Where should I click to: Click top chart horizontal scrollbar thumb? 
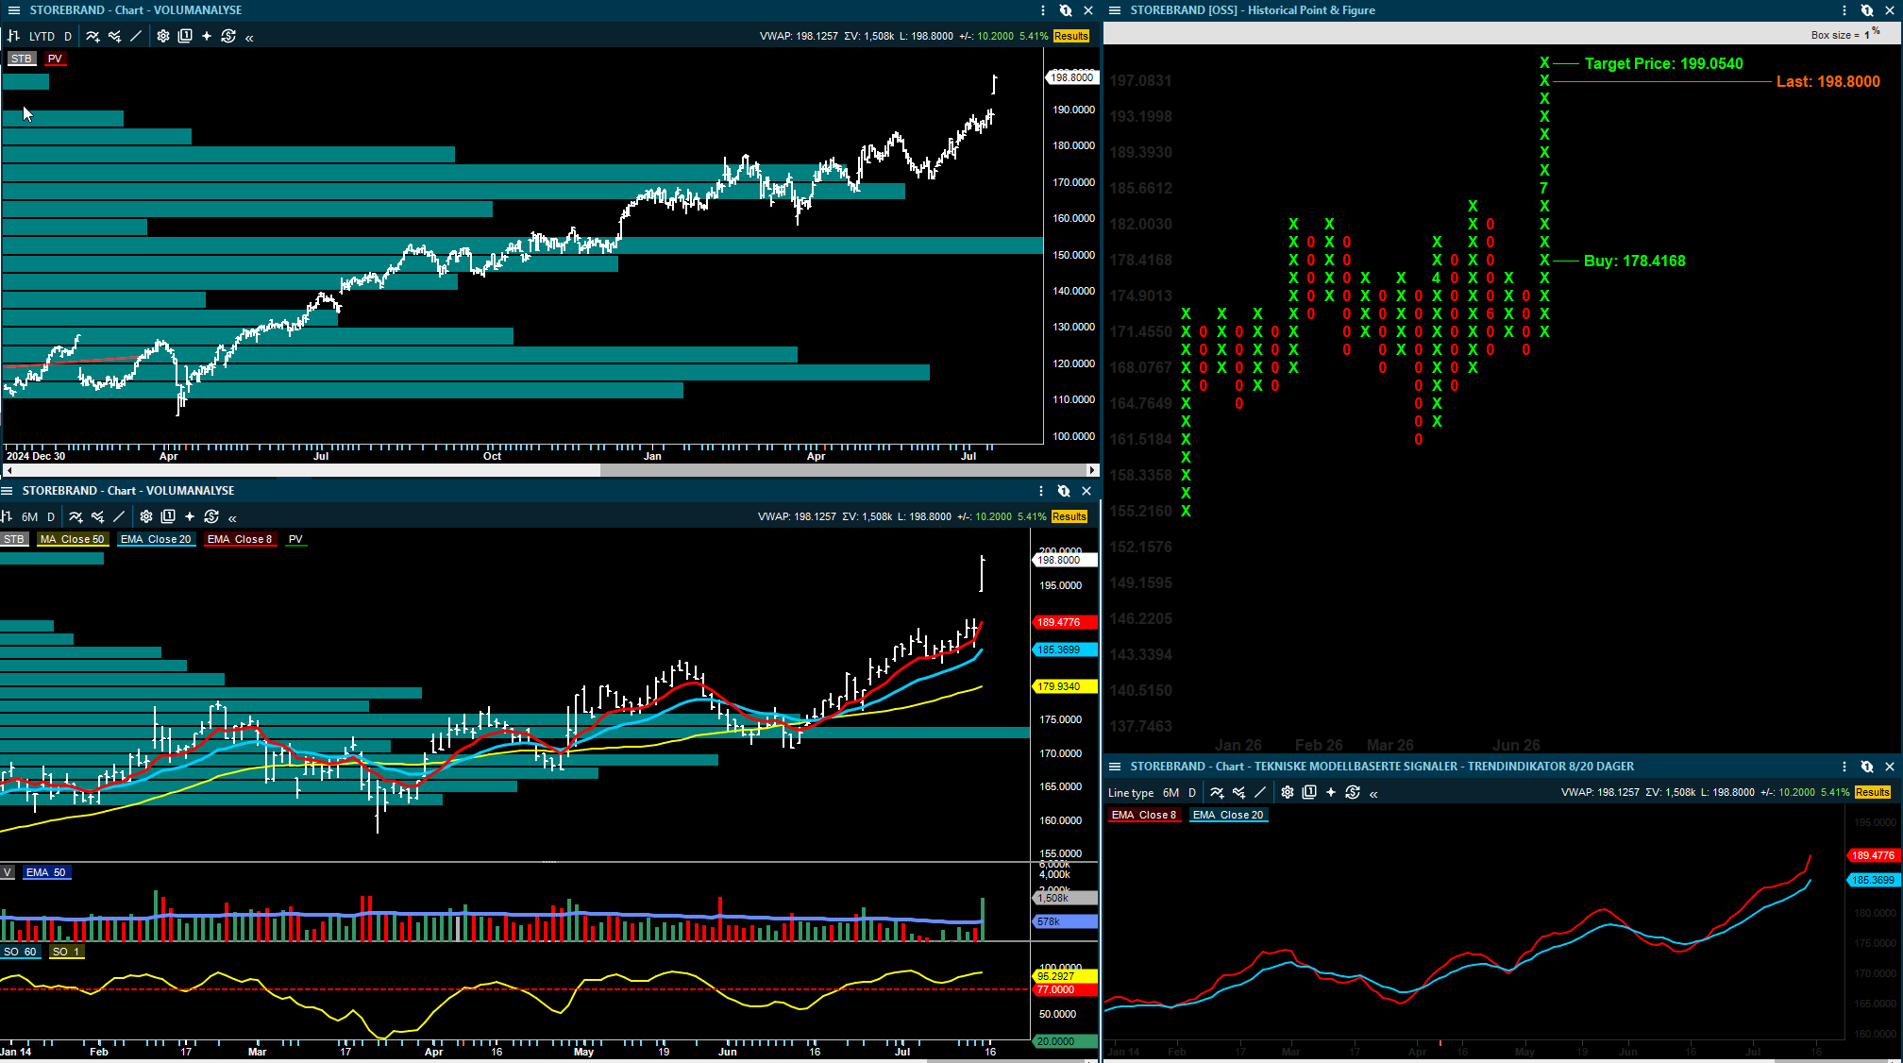(x=843, y=469)
